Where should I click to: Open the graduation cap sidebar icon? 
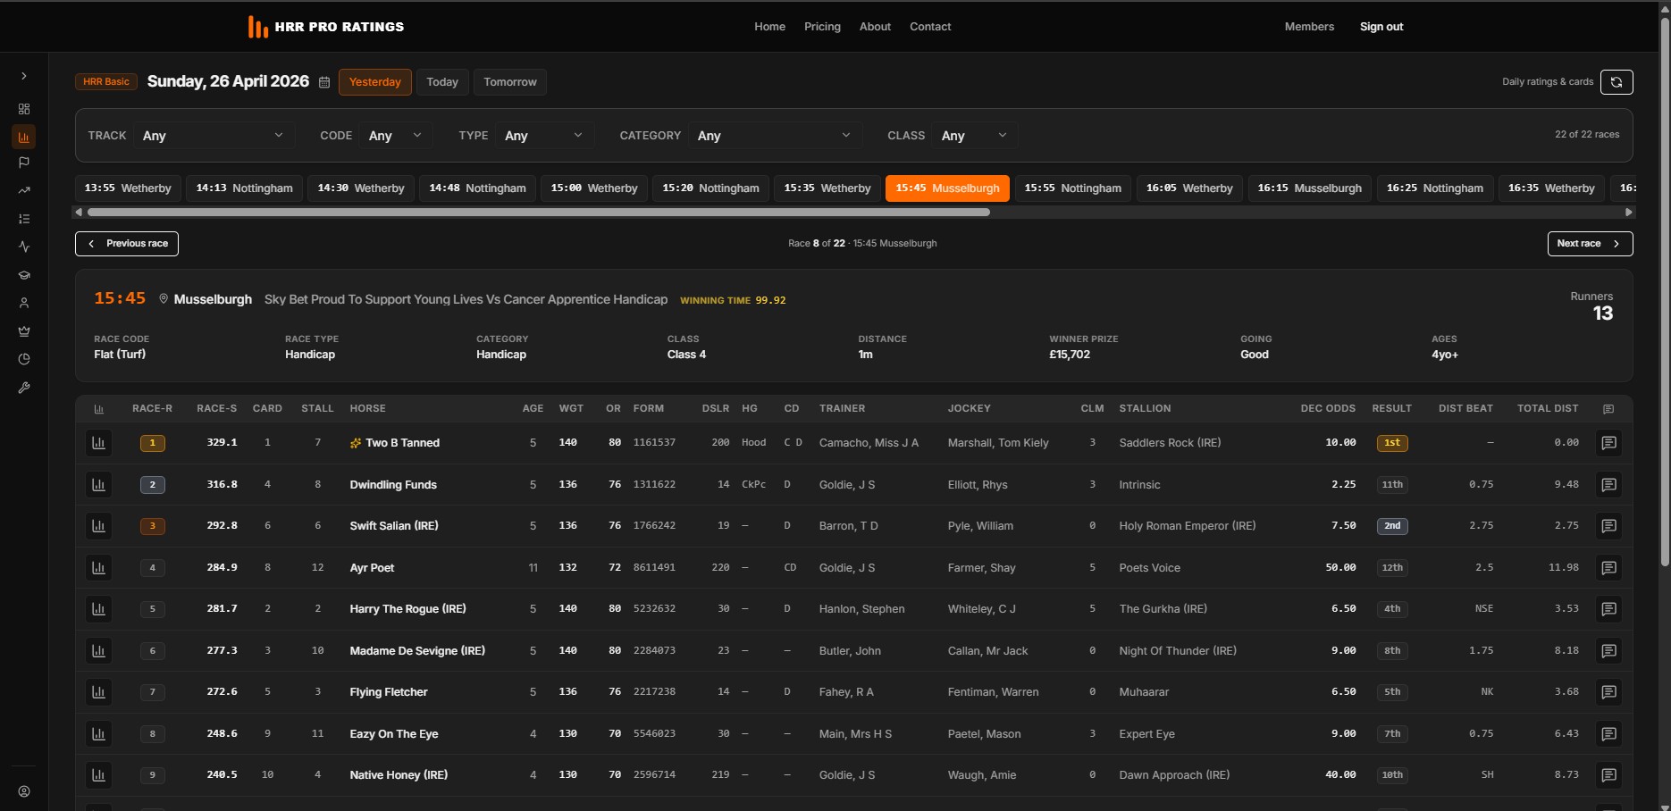coord(24,275)
